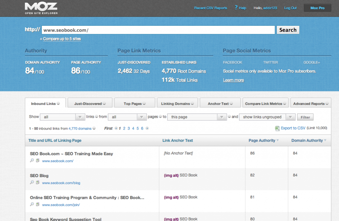The image size is (339, 221).
Task: Open the from 'all' pages dropdown
Action: tap(127, 117)
